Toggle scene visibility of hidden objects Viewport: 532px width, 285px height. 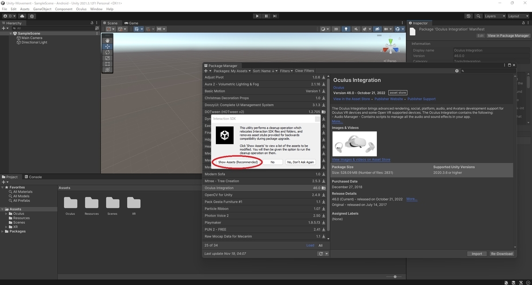pyautogui.click(x=377, y=29)
